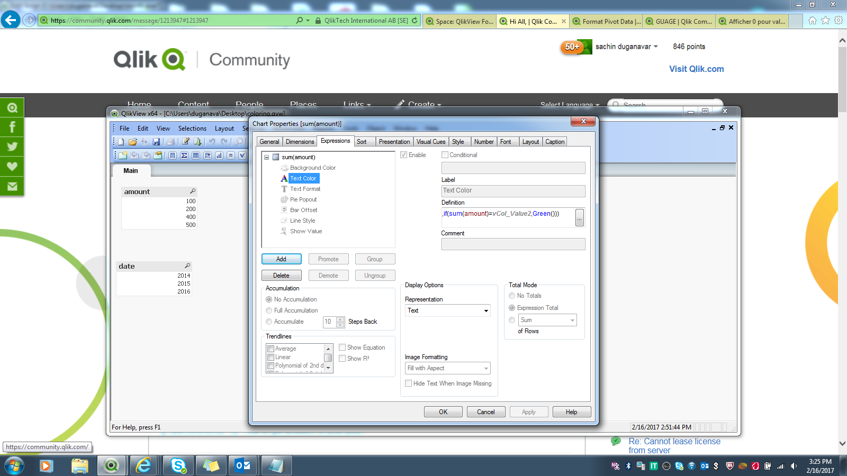
Task: Open the File menu in QlikView
Action: [x=124, y=129]
